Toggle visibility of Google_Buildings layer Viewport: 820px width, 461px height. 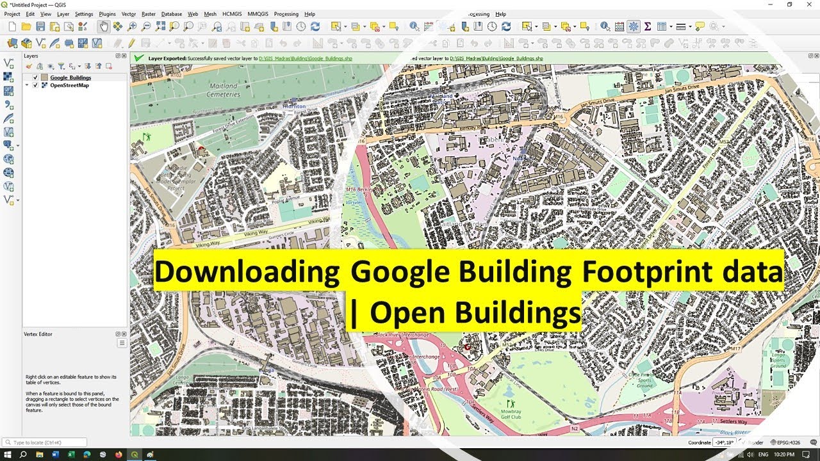click(35, 77)
